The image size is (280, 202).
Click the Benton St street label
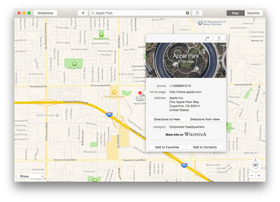257,41
